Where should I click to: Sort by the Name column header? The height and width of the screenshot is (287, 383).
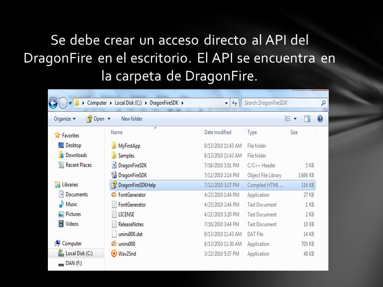click(x=116, y=132)
